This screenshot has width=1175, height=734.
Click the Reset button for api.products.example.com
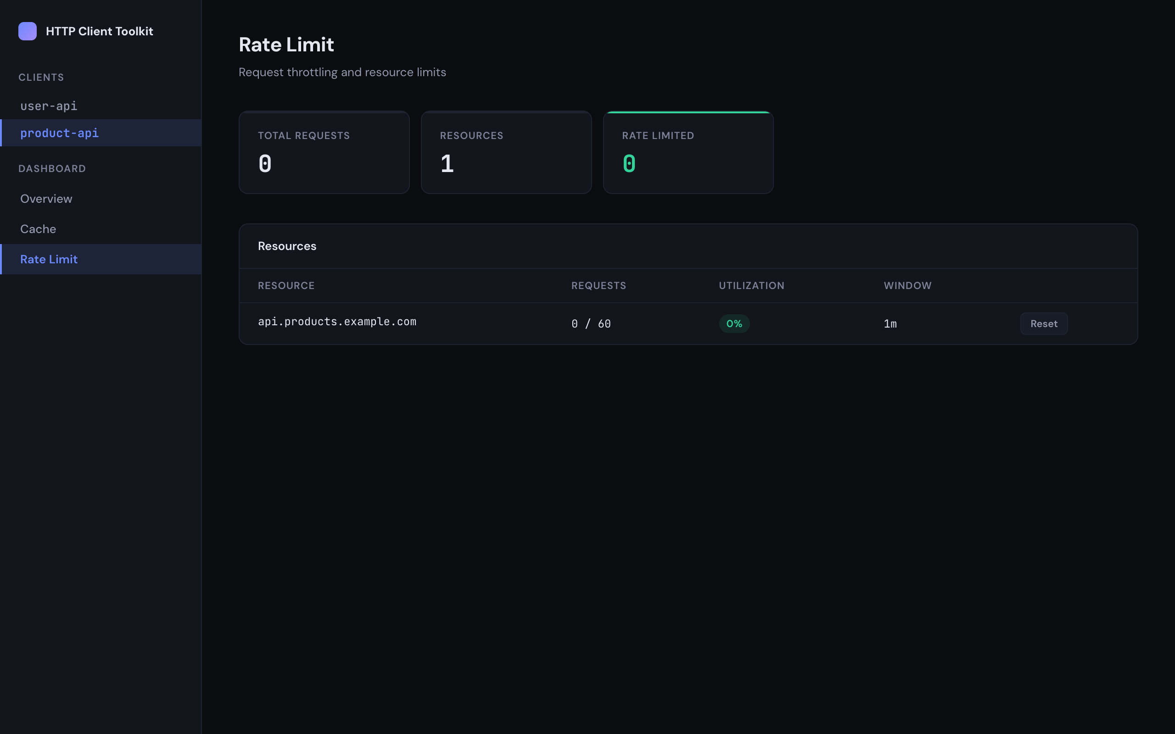1043,323
